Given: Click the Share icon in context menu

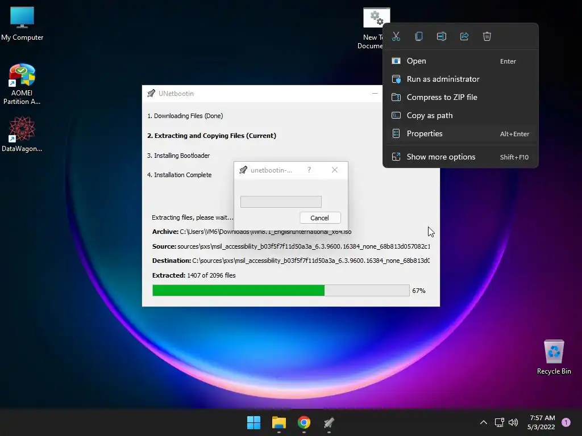Looking at the screenshot, I should [x=464, y=36].
